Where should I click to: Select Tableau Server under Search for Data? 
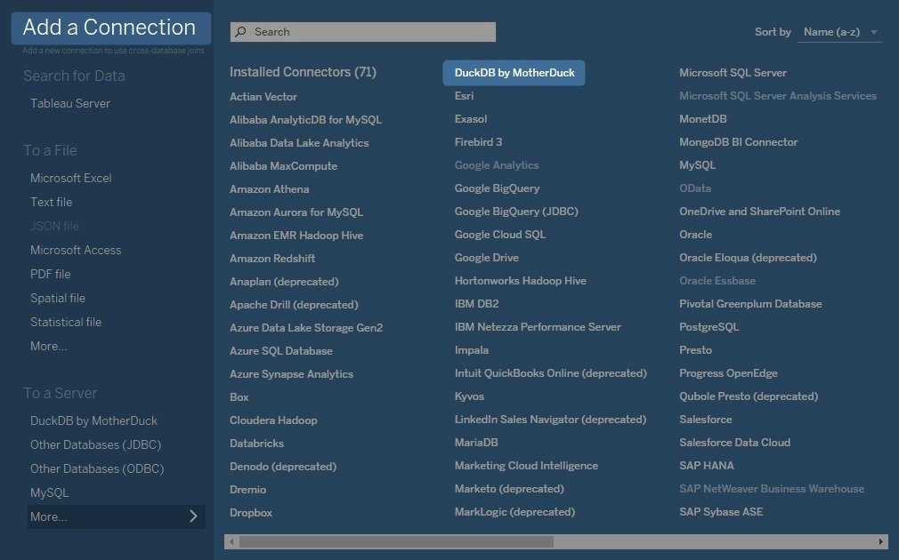[70, 104]
